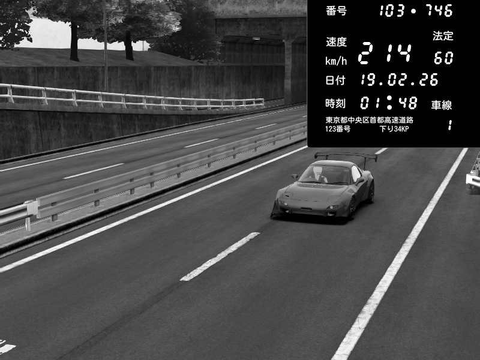Image resolution: width=480 pixels, height=360 pixels.
Task: Click the lane number 1
Action: click(449, 125)
